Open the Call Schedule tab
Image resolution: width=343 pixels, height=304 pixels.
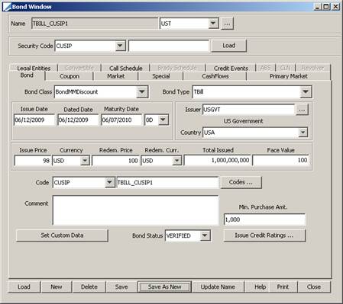point(126,68)
